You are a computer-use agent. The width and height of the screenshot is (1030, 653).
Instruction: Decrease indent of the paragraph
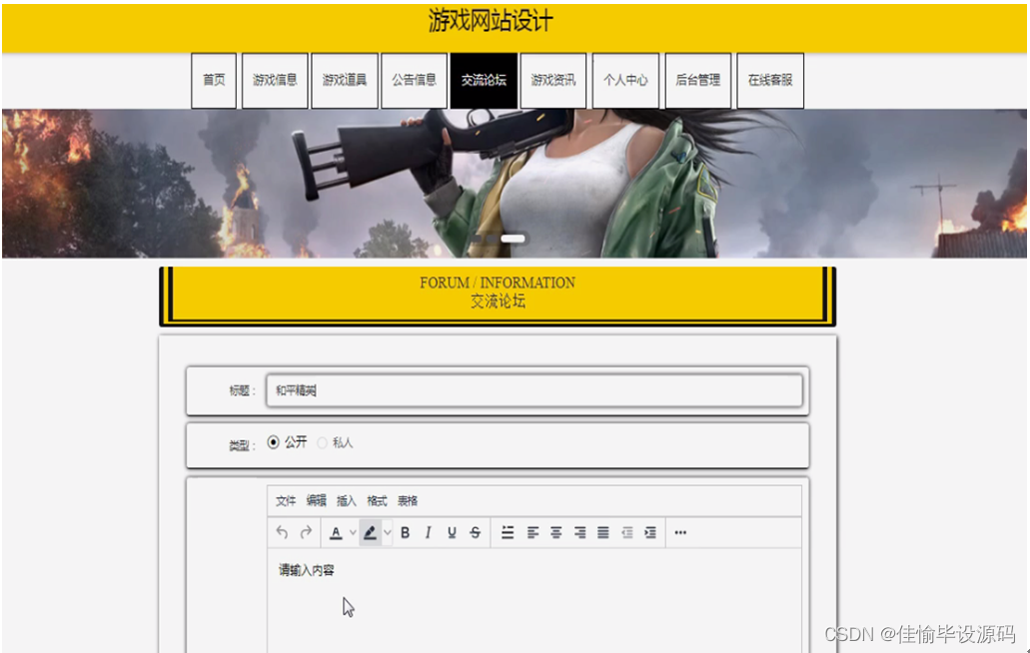pyautogui.click(x=627, y=532)
